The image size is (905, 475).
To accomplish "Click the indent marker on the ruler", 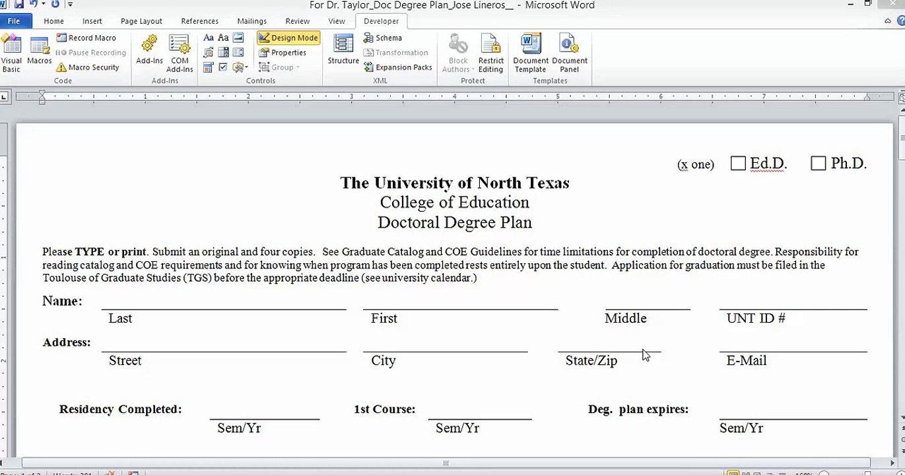I will pos(42,98).
